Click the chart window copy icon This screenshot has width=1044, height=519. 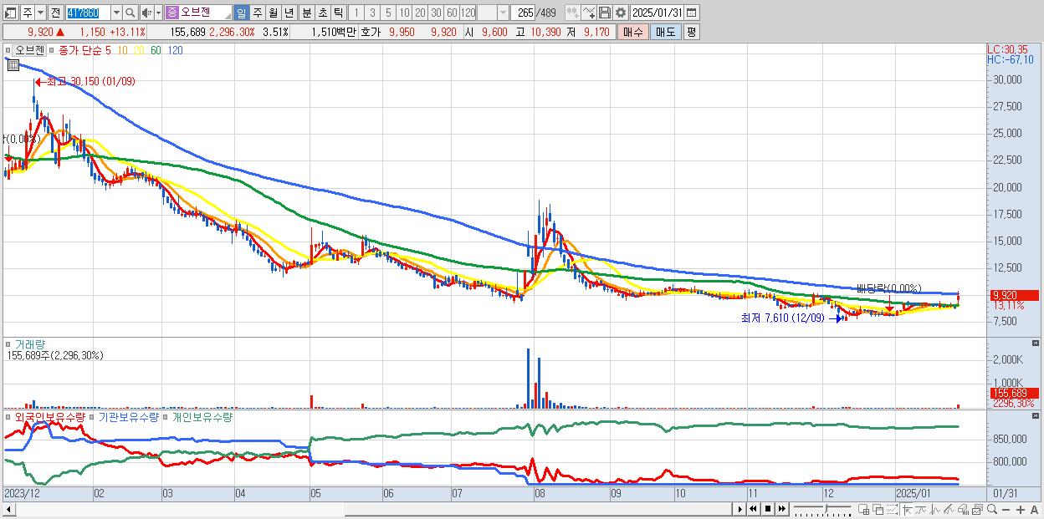click(977, 509)
